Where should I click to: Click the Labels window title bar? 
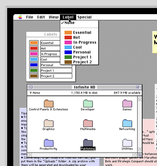coord(43,34)
